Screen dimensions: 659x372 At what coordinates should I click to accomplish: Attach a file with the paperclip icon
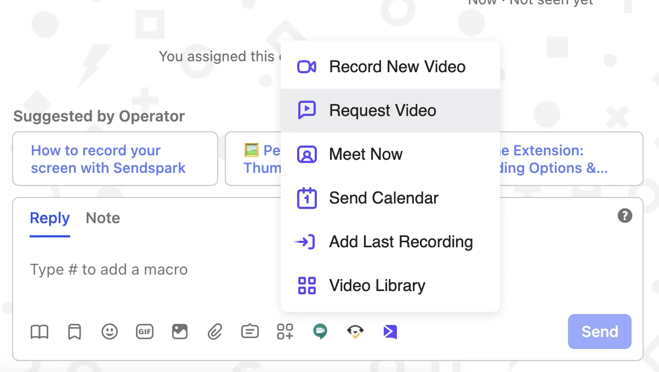tap(215, 332)
